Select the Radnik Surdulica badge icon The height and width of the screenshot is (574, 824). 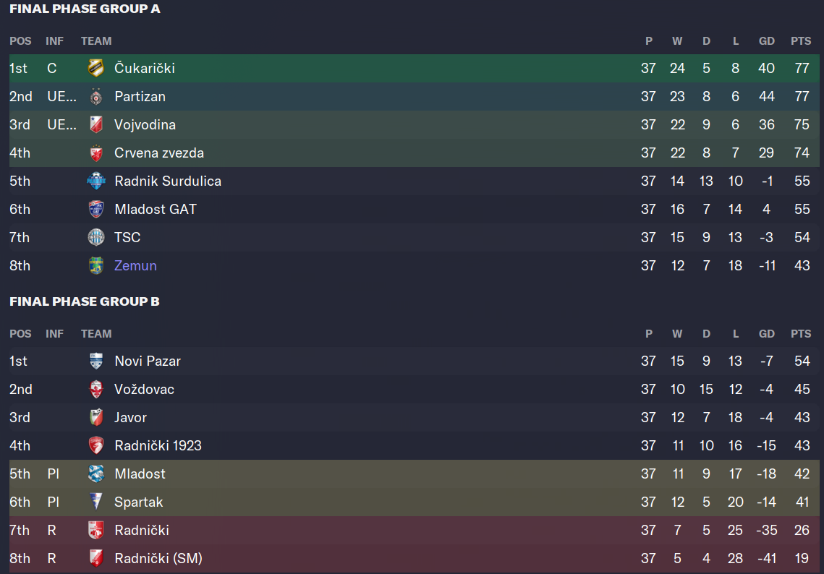[x=95, y=181]
